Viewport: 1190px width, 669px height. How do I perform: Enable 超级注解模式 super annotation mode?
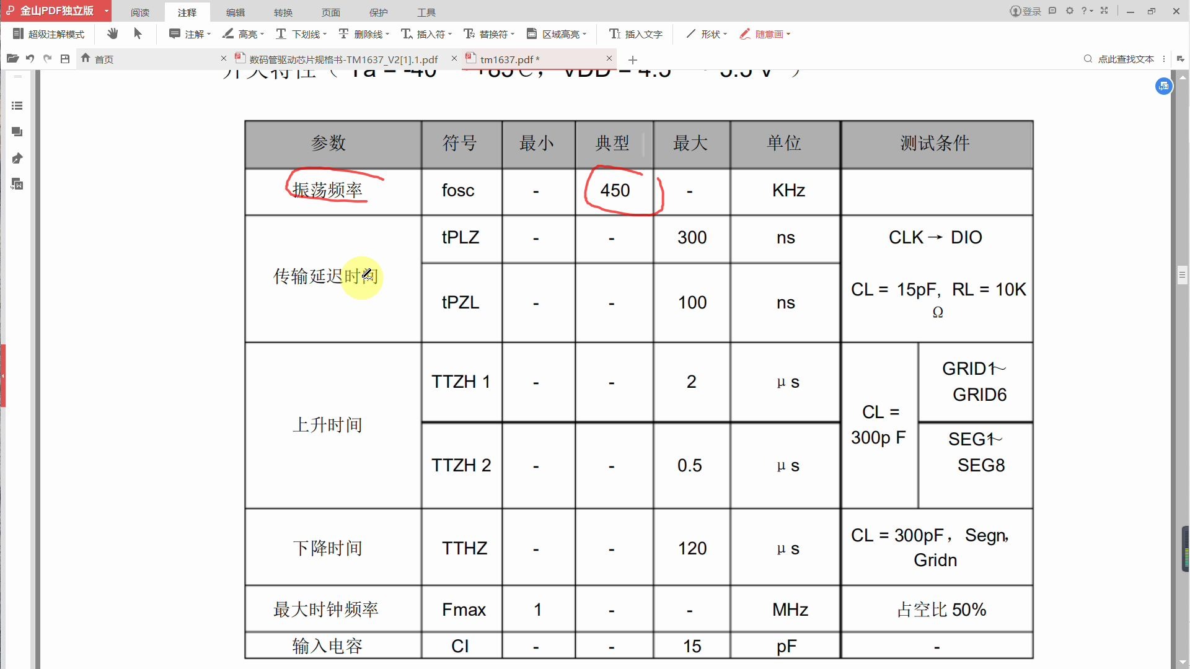(48, 34)
